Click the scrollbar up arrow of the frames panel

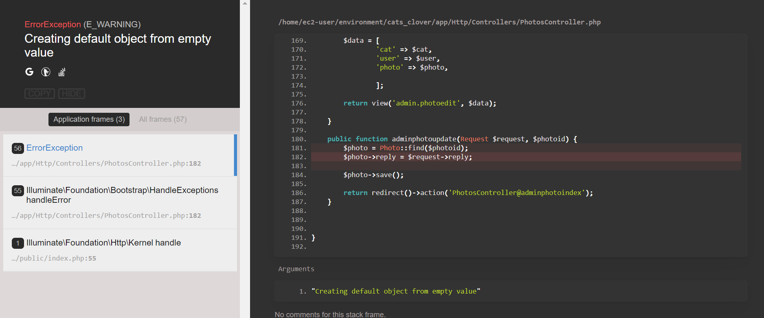245,3
